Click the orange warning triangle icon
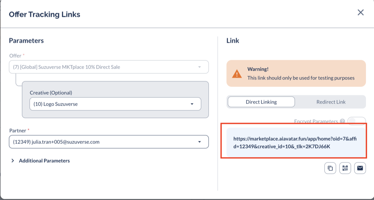The height and width of the screenshot is (200, 374). (237, 73)
